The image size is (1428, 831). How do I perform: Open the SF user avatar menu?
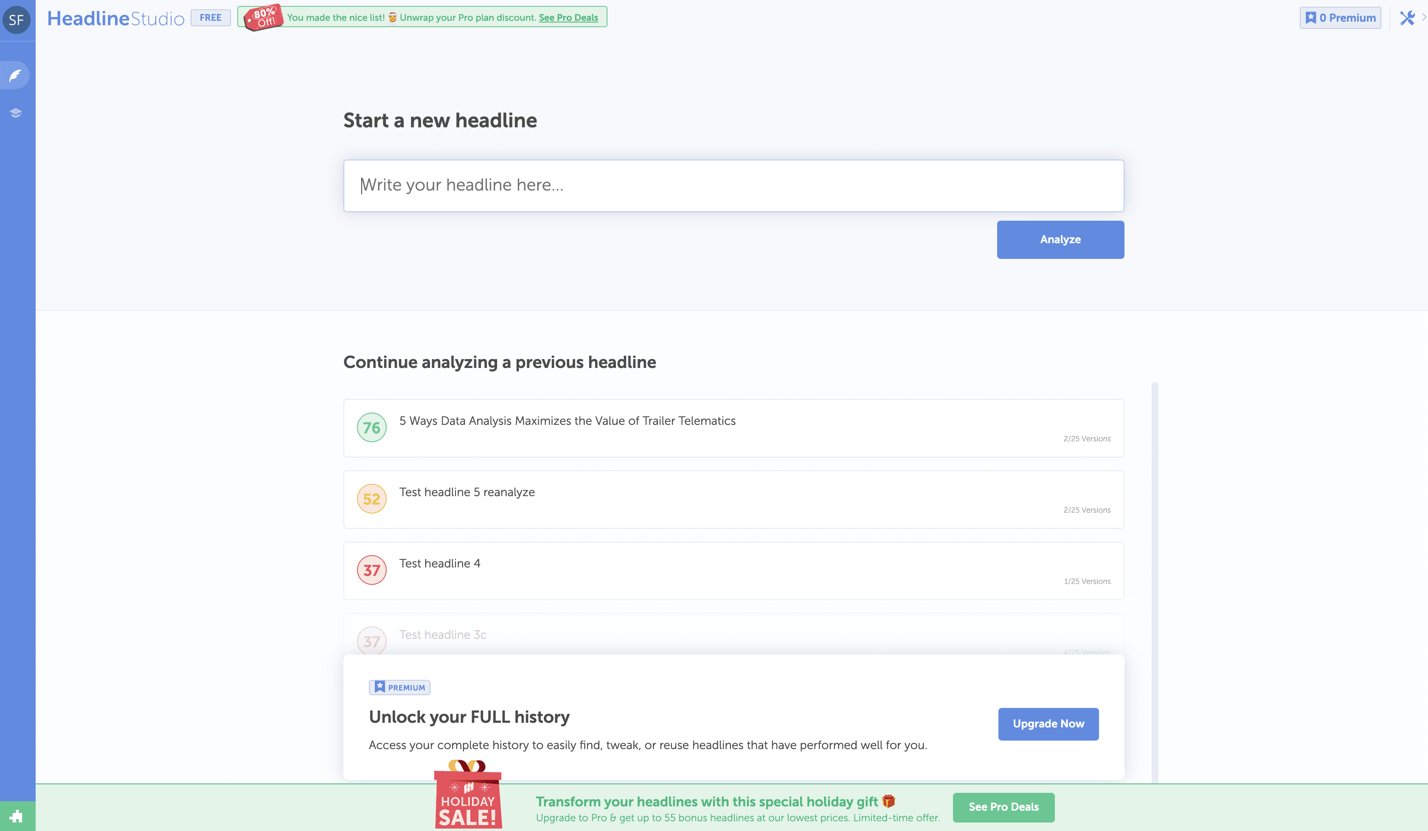pos(17,20)
